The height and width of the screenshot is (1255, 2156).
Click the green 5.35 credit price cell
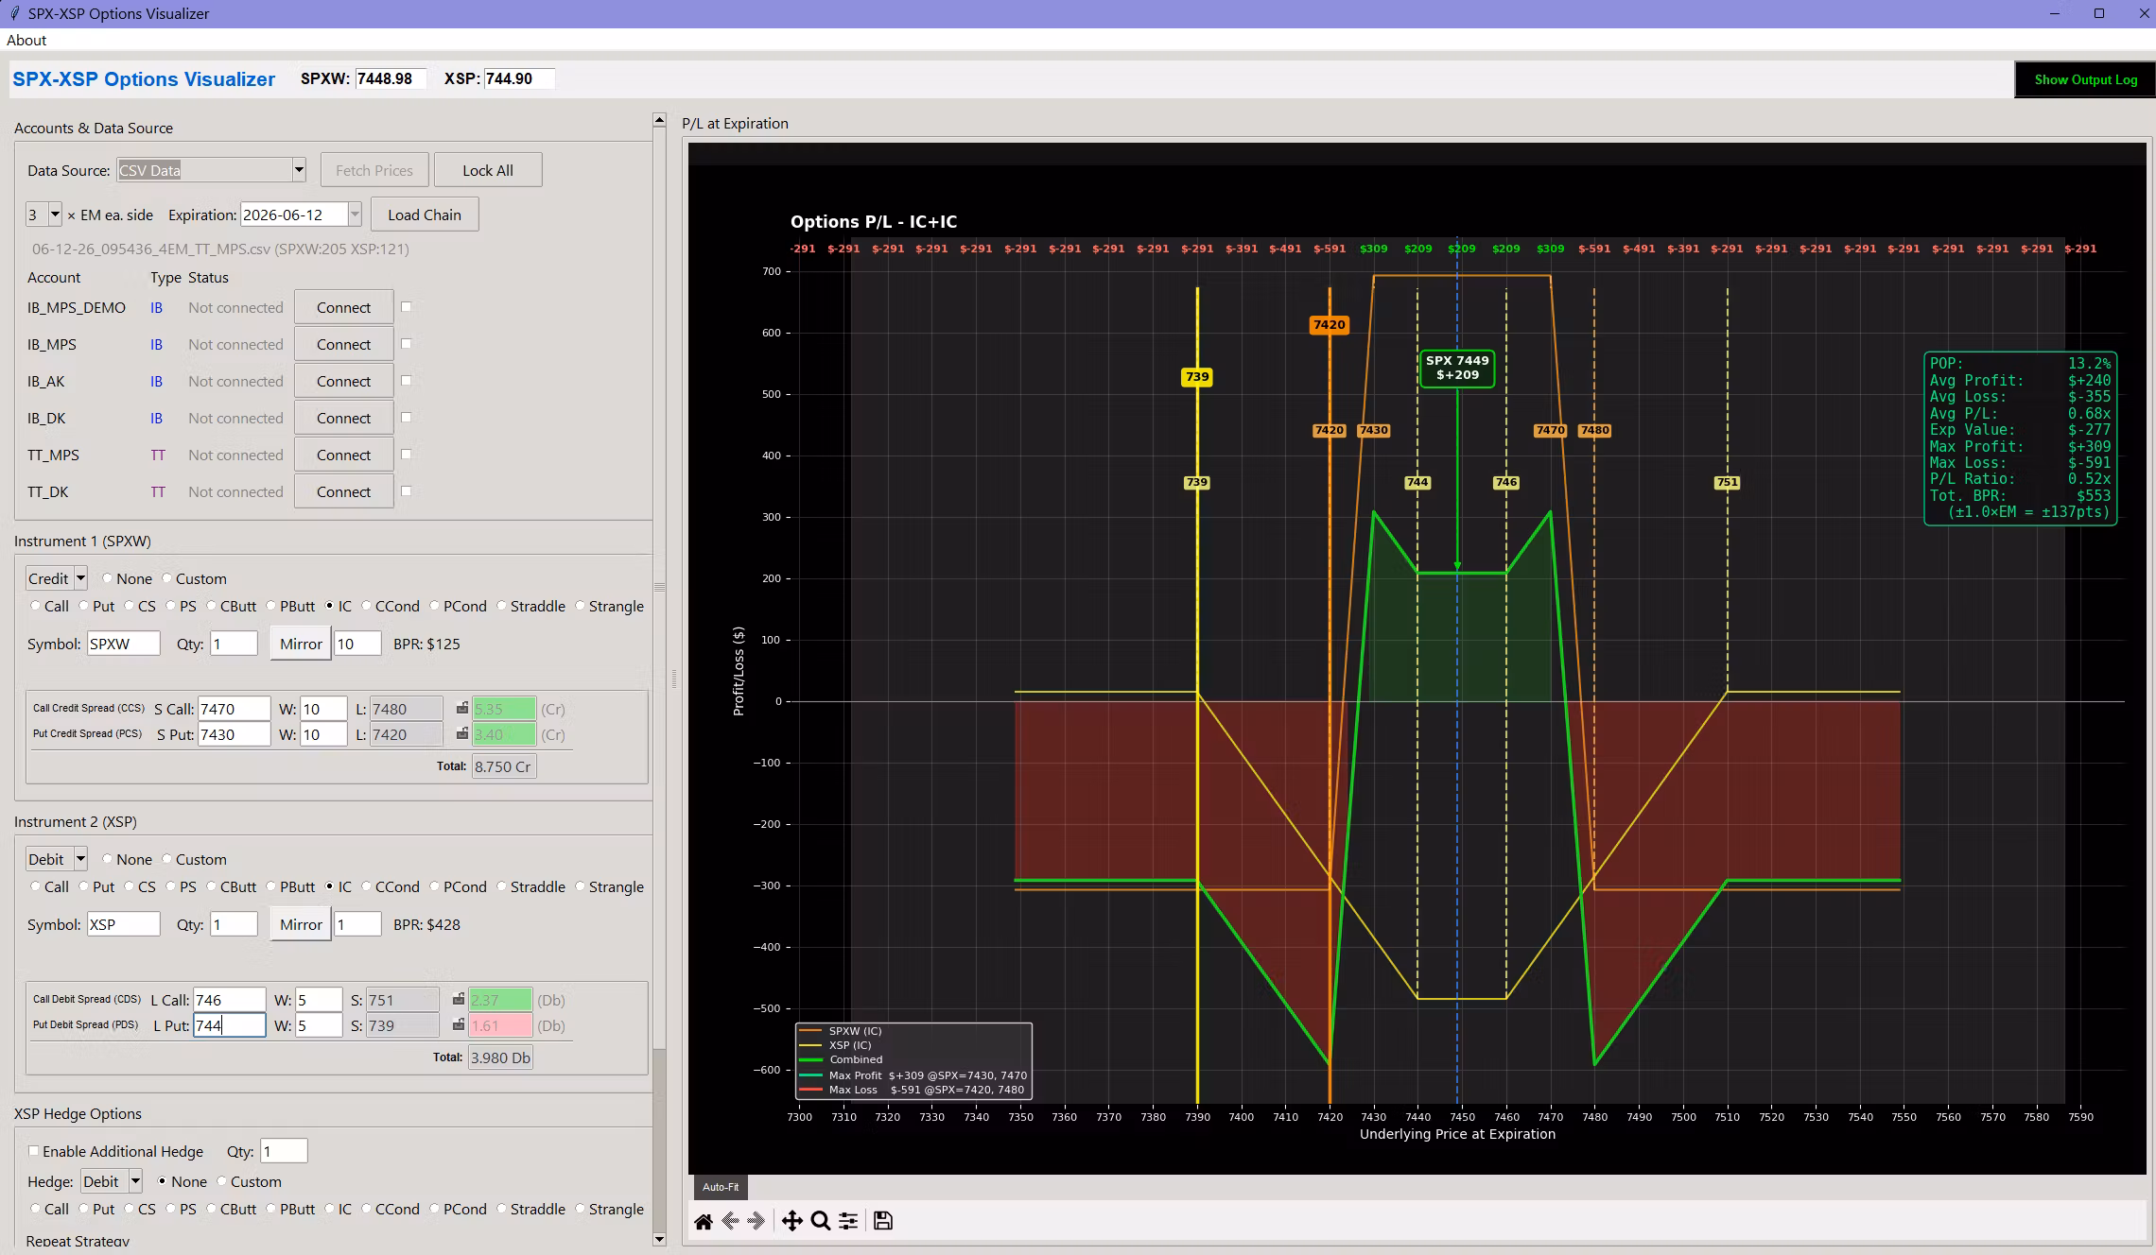(x=503, y=709)
